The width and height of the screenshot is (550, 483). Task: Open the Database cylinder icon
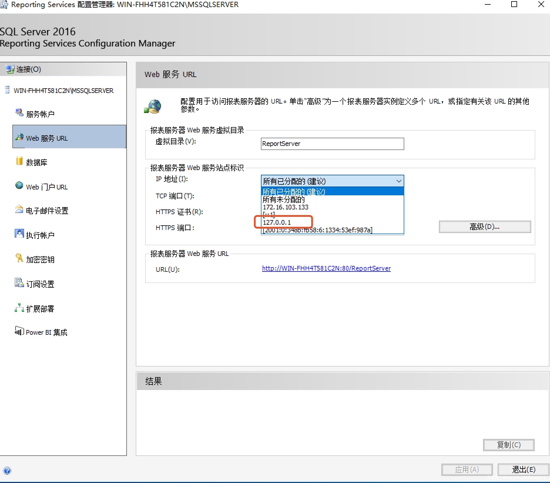(x=19, y=161)
